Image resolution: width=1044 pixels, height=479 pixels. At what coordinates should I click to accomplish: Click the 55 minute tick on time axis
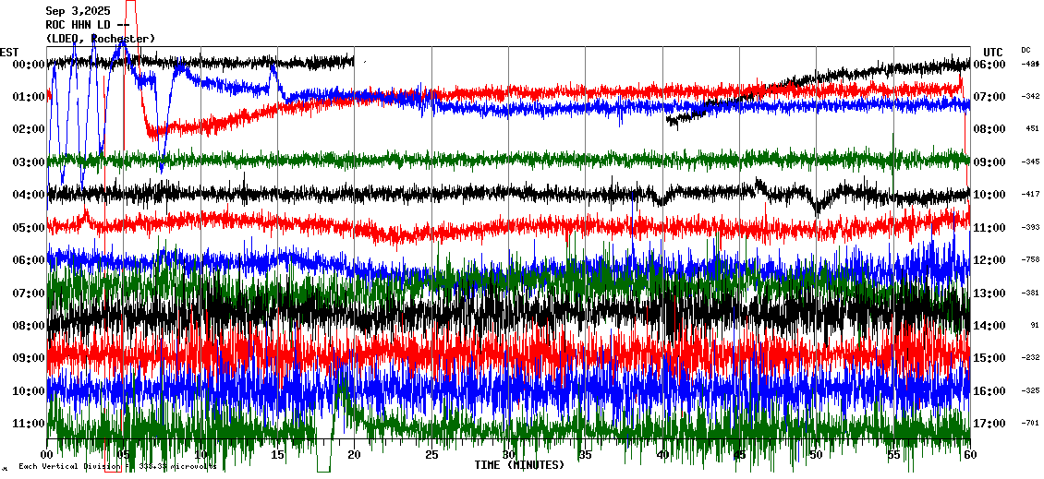coord(893,456)
